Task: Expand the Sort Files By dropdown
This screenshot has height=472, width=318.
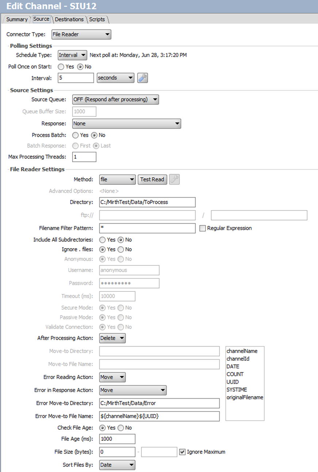Action: pos(117,465)
